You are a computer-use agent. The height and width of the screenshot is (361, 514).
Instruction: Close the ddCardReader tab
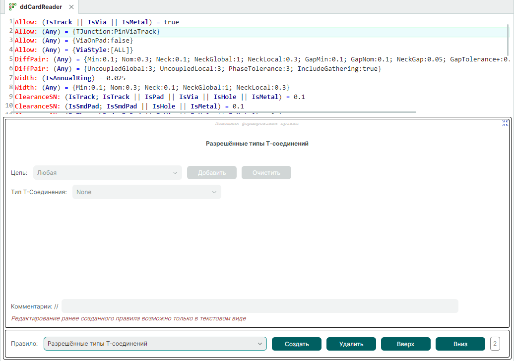pyautogui.click(x=71, y=7)
